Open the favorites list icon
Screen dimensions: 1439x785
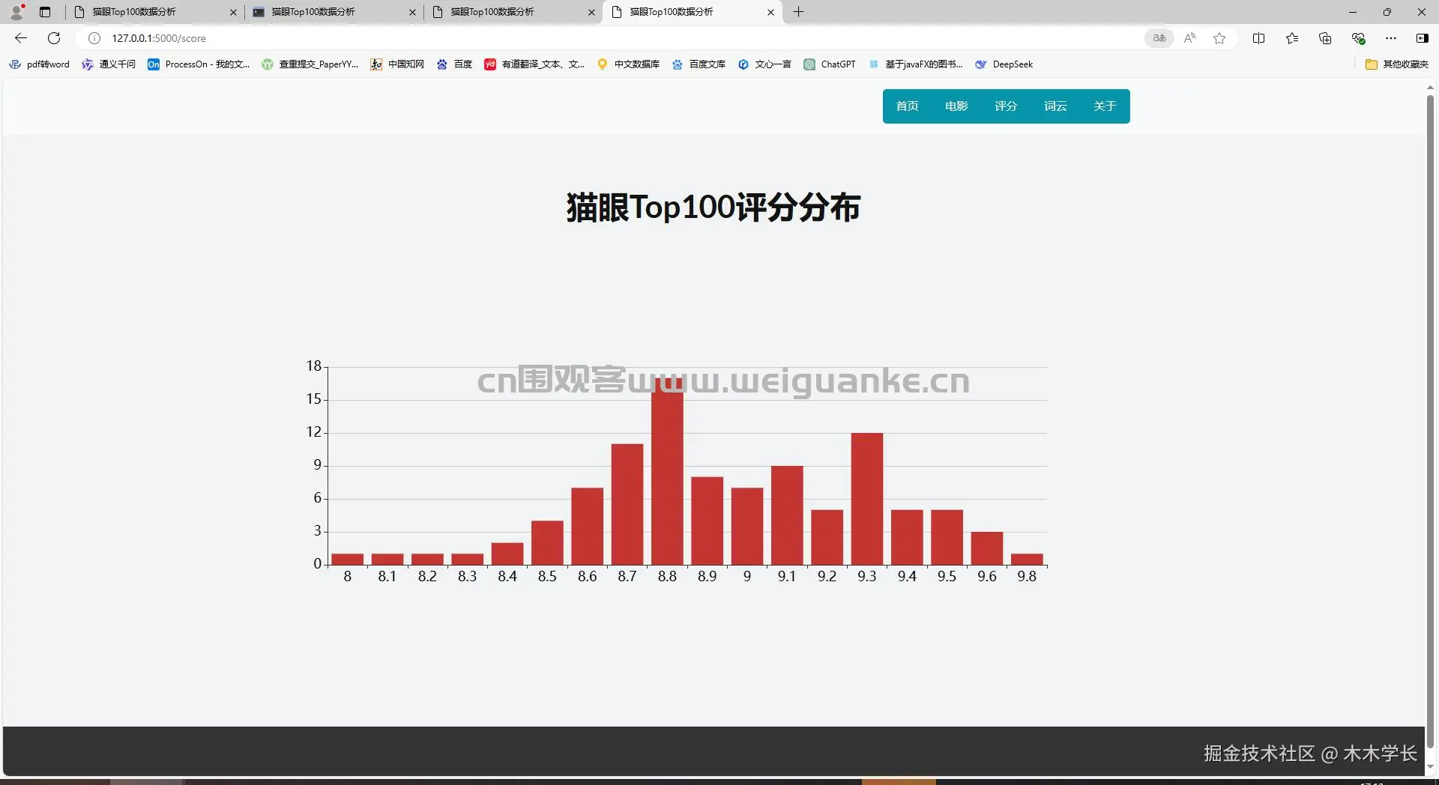click(x=1292, y=38)
